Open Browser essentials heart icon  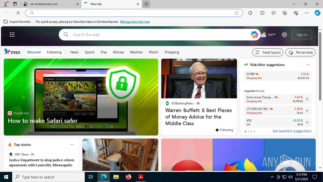pyautogui.click(x=296, y=13)
